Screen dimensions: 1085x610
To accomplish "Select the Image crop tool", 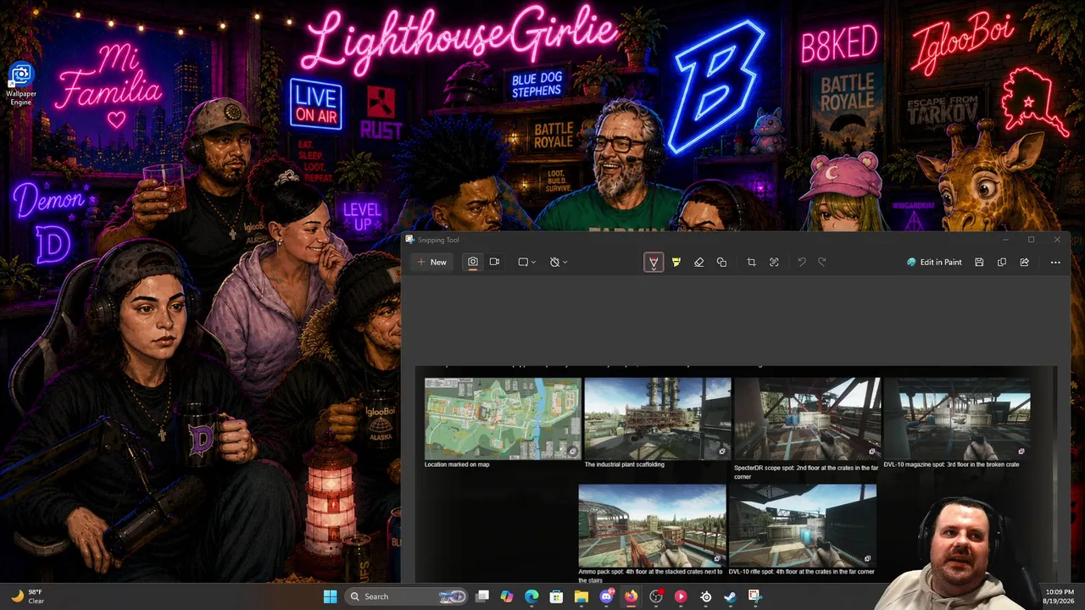I will tap(751, 263).
